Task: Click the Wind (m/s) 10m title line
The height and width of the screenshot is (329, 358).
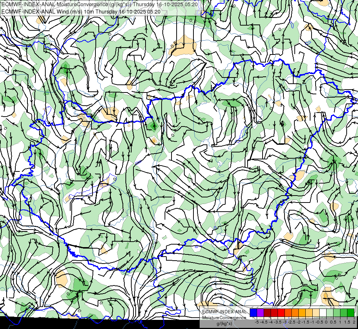Action: coord(81,12)
